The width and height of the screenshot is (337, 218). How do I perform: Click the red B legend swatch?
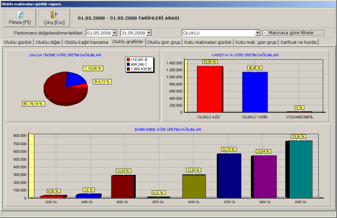tap(129, 60)
